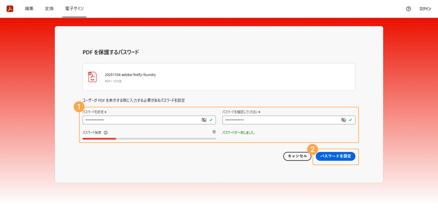Click the PDF file icon beside 20251104-adobe-firefly-foundry
Screen dimensions: 438x219
point(92,77)
